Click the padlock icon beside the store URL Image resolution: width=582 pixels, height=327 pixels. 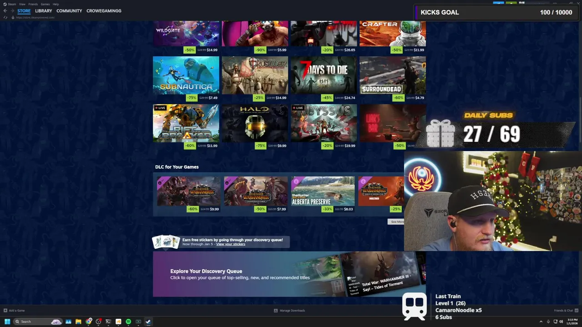pos(13,17)
